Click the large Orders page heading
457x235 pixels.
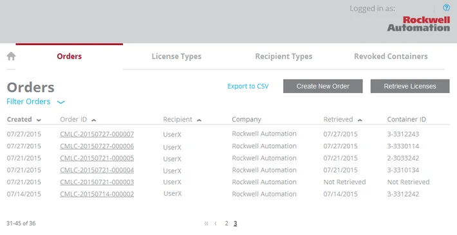[31, 87]
